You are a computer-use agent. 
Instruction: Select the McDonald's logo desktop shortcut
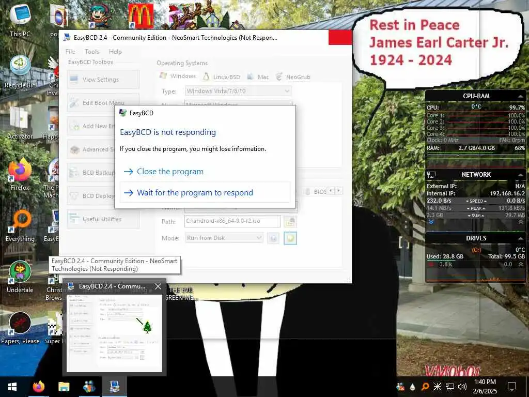click(141, 16)
